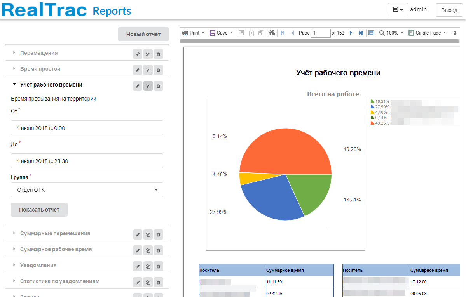Viewport: 466px width, 297px height.
Task: Open the Find binoculars tool
Action: pos(272,33)
